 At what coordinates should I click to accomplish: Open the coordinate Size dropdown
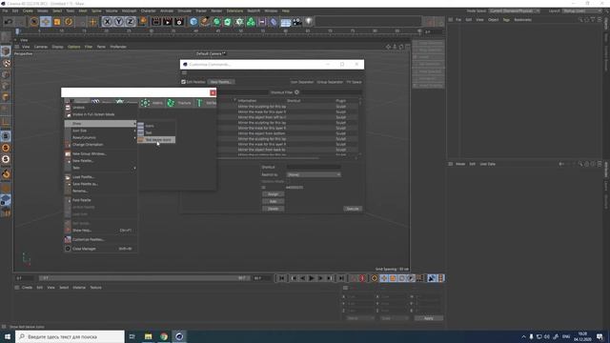pos(394,318)
